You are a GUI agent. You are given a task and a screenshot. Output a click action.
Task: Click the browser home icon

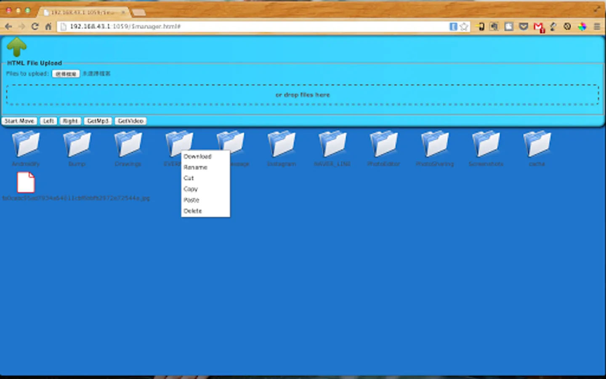pos(48,26)
